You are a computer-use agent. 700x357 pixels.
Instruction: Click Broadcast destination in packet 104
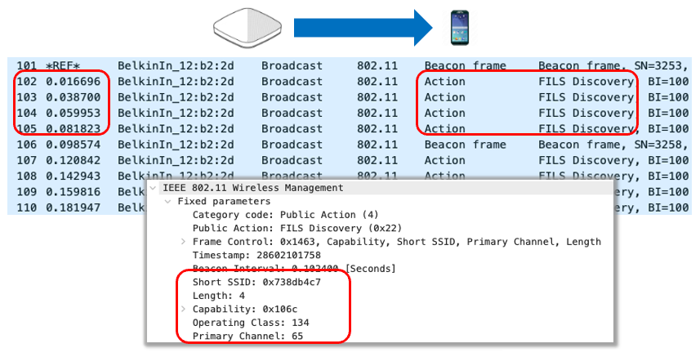click(x=292, y=113)
